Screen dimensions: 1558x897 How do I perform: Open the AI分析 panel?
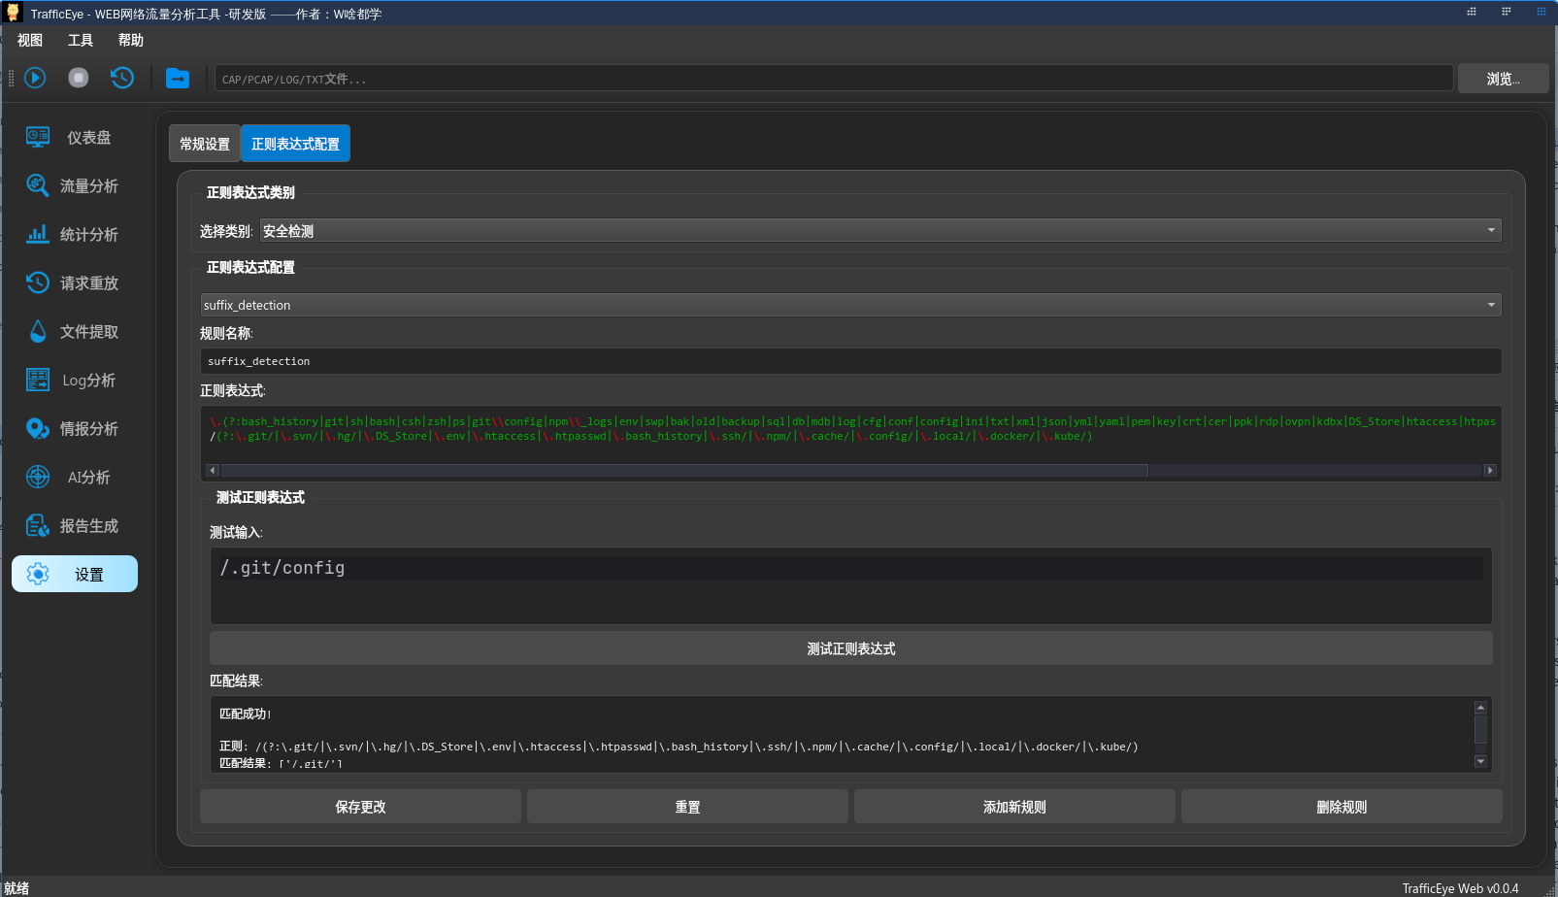point(74,477)
